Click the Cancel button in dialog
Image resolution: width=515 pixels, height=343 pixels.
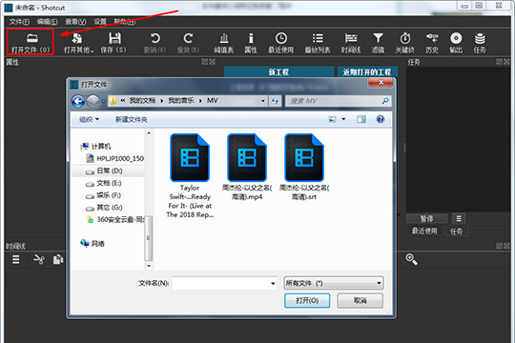tap(360, 300)
